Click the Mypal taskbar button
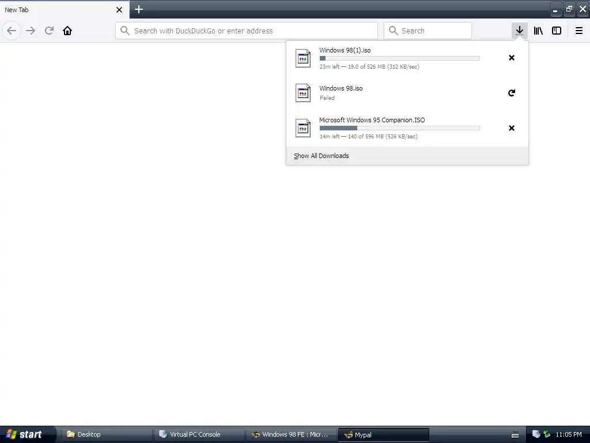 (x=384, y=434)
